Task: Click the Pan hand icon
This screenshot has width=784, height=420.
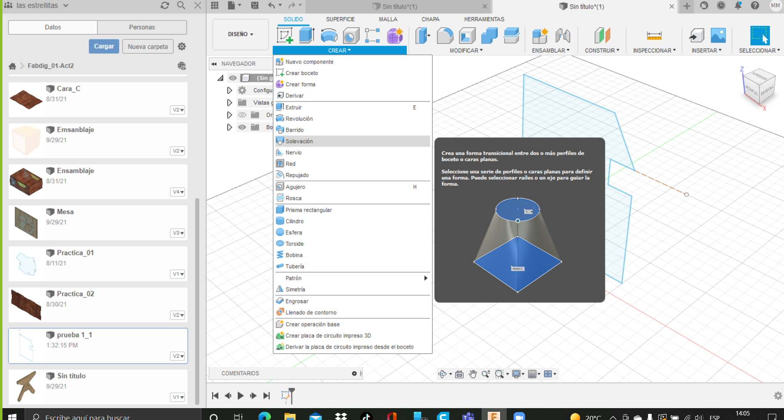Action: point(473,374)
